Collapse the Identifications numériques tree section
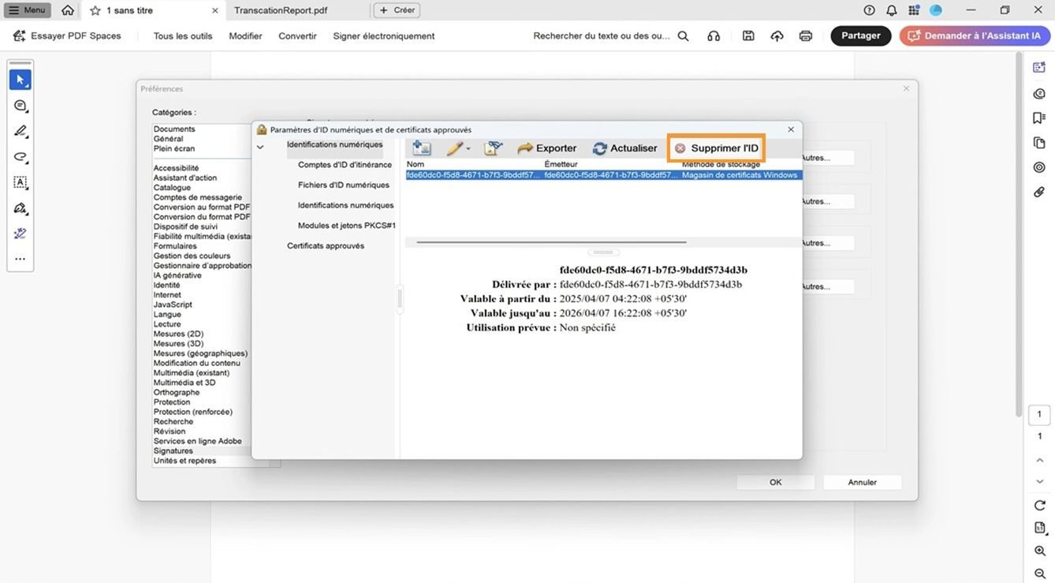Image resolution: width=1055 pixels, height=583 pixels. click(x=259, y=146)
